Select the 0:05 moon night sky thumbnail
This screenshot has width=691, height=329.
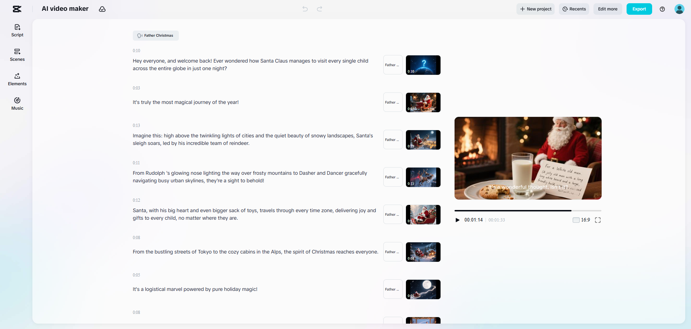tap(423, 289)
